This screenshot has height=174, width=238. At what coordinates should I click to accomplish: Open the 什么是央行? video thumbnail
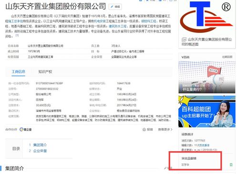click(207, 77)
